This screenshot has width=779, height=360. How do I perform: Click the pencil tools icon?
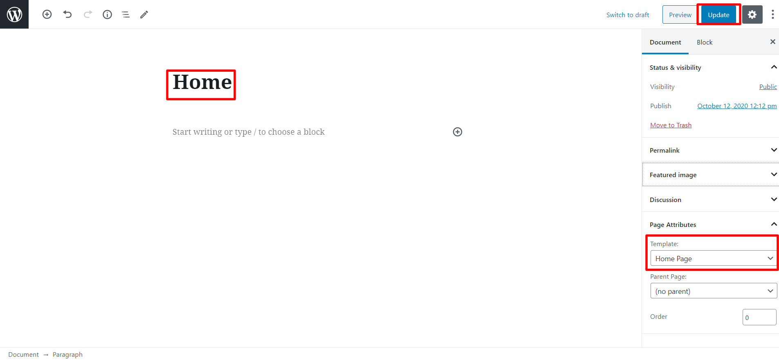(144, 14)
